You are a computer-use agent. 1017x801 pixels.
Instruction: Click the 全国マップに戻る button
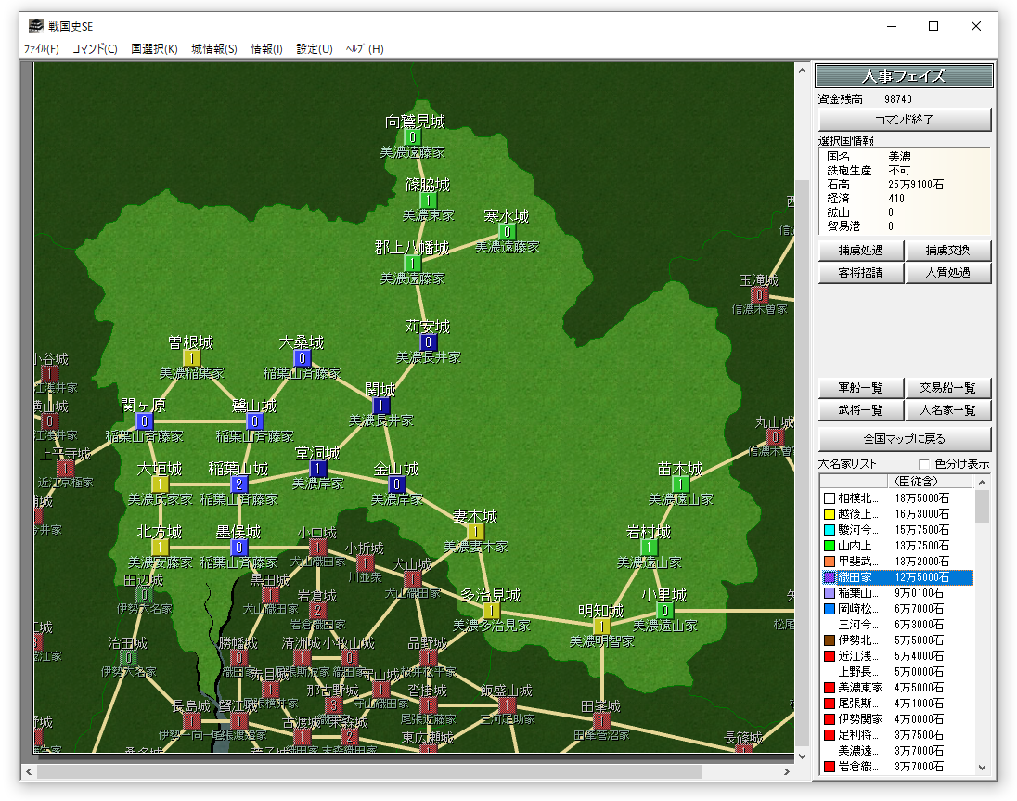click(905, 438)
